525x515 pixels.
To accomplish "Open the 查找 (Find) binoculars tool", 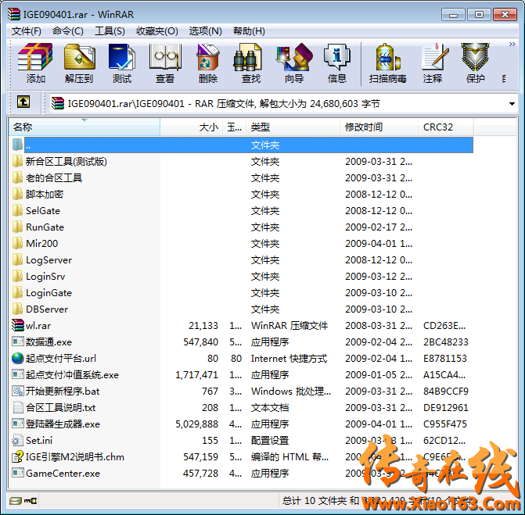I will click(x=251, y=63).
